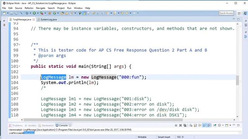The width and height of the screenshot is (248, 139).
Task: Open the Source menu
Action: coord(19,8)
